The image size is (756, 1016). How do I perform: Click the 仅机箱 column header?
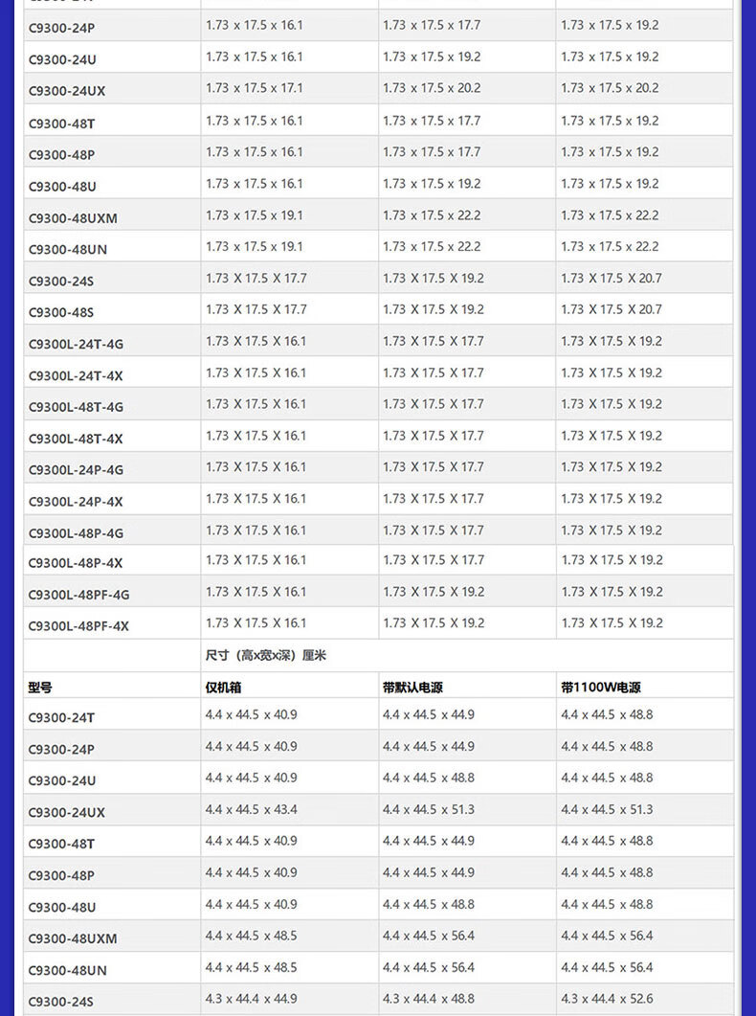coord(223,688)
